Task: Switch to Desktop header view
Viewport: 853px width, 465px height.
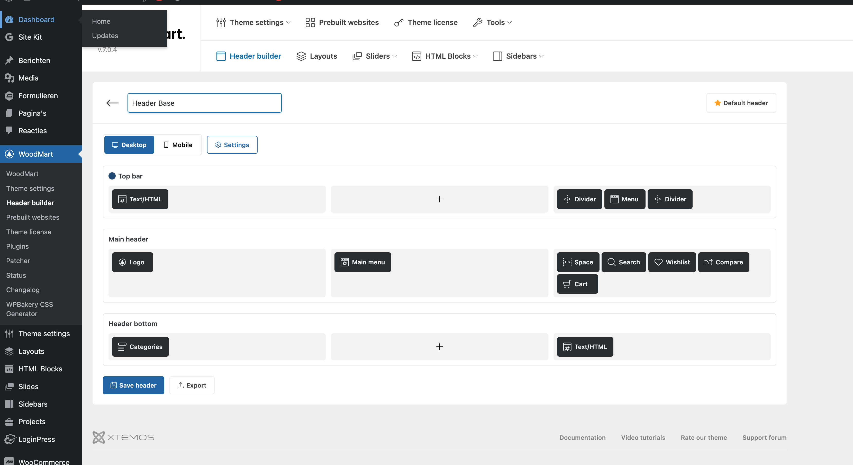Action: [129, 145]
